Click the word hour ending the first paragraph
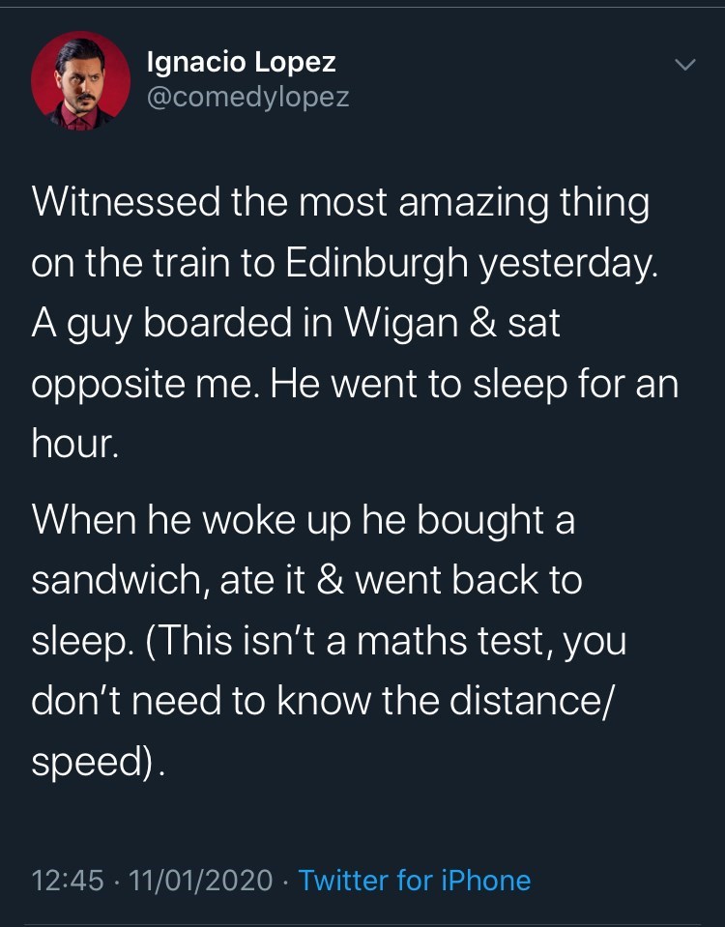This screenshot has width=725, height=927. (x=72, y=446)
